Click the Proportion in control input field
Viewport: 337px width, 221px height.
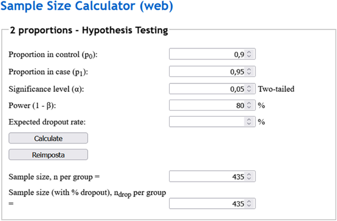(x=206, y=54)
